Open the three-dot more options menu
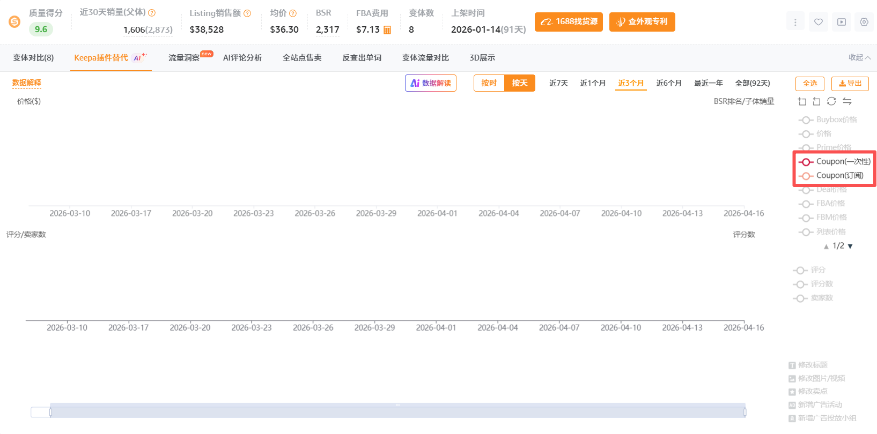877x434 pixels. (795, 22)
